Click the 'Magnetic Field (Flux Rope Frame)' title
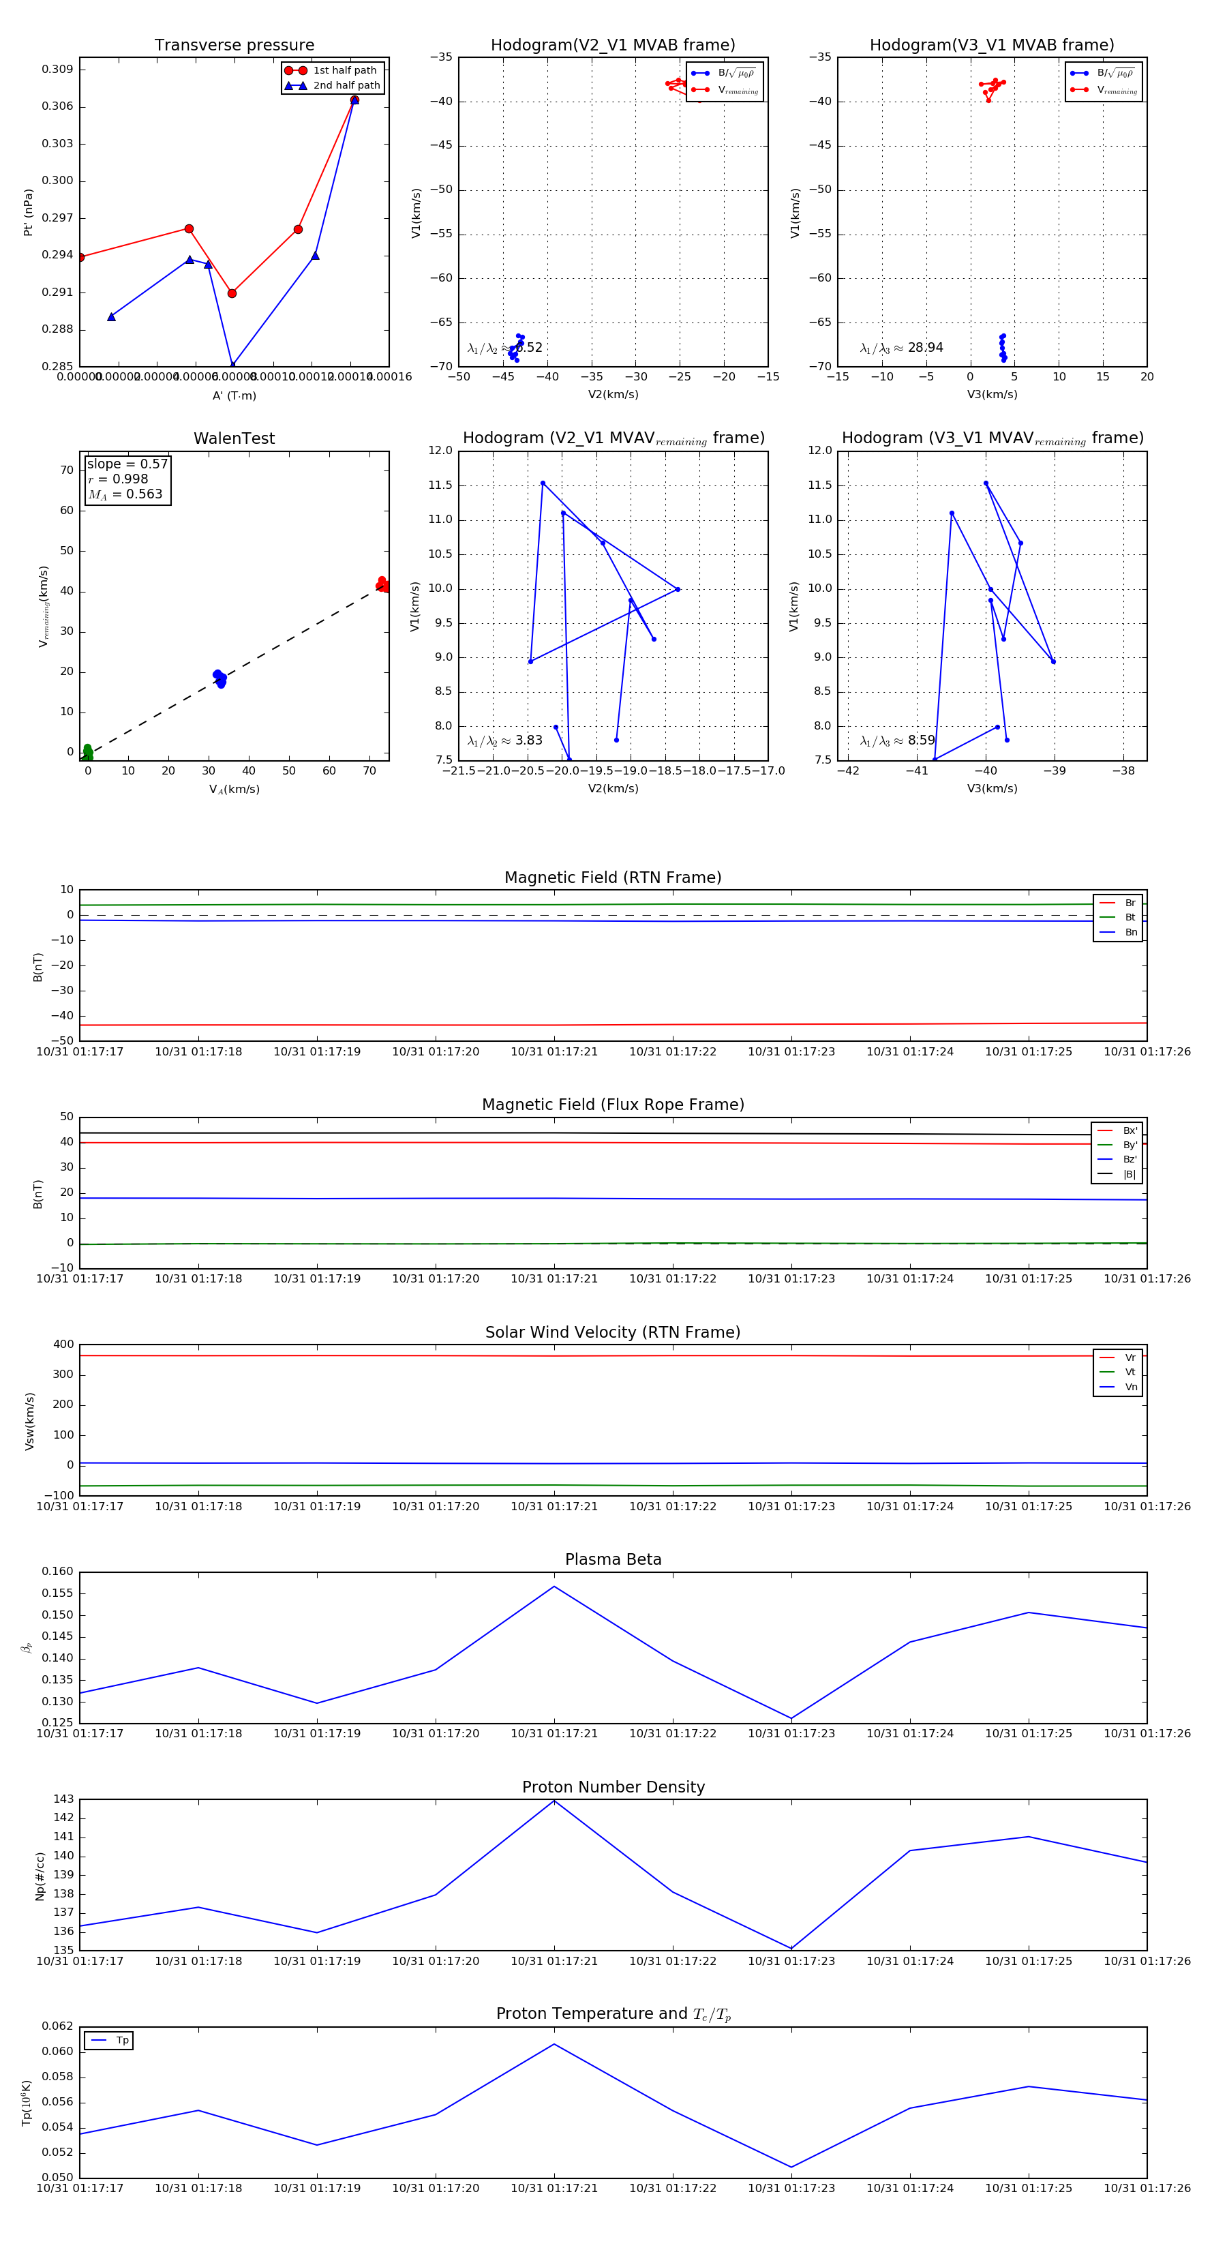The width and height of the screenshot is (1227, 2250). pos(613,1105)
